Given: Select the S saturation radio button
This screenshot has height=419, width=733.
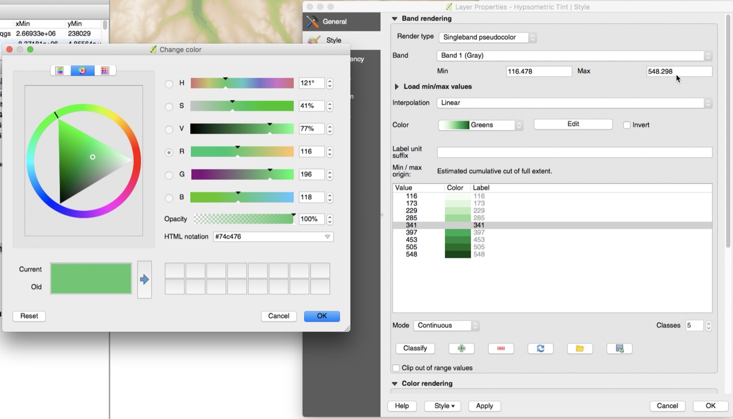Looking at the screenshot, I should 169,107.
